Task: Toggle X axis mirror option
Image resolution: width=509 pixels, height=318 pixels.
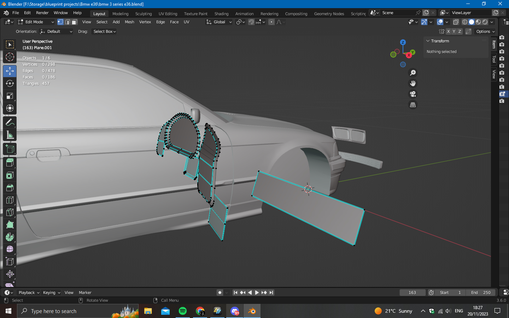Action: (448, 31)
